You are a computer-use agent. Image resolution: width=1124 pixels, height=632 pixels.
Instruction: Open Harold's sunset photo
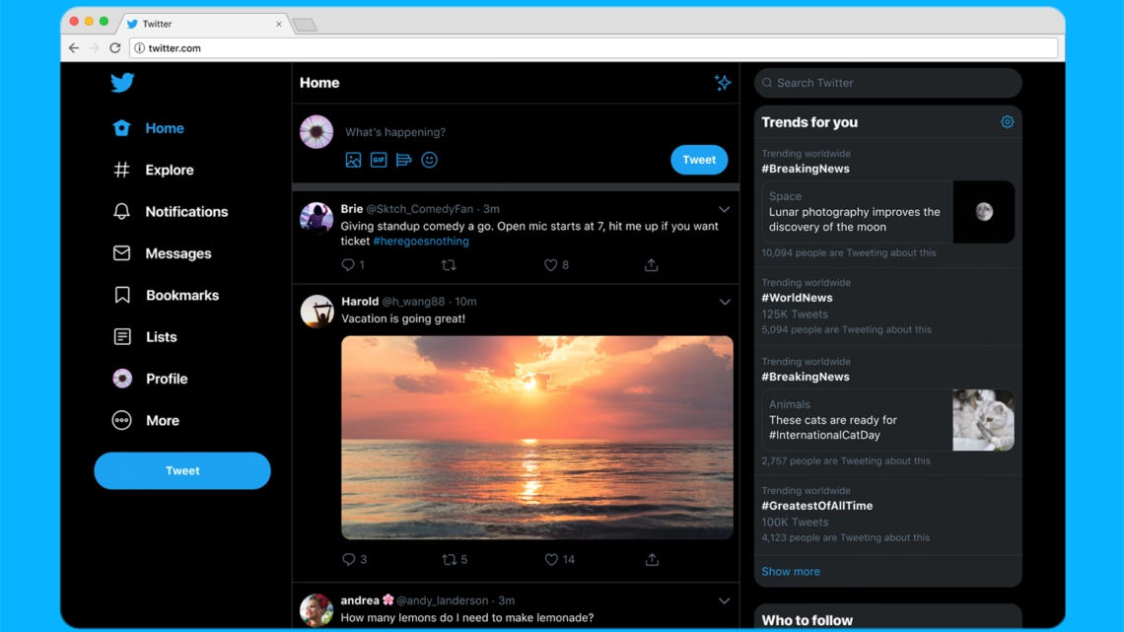click(x=536, y=437)
